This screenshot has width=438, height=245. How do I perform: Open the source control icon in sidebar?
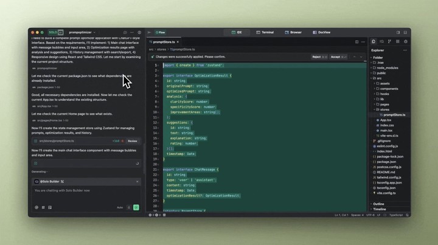pos(389,41)
